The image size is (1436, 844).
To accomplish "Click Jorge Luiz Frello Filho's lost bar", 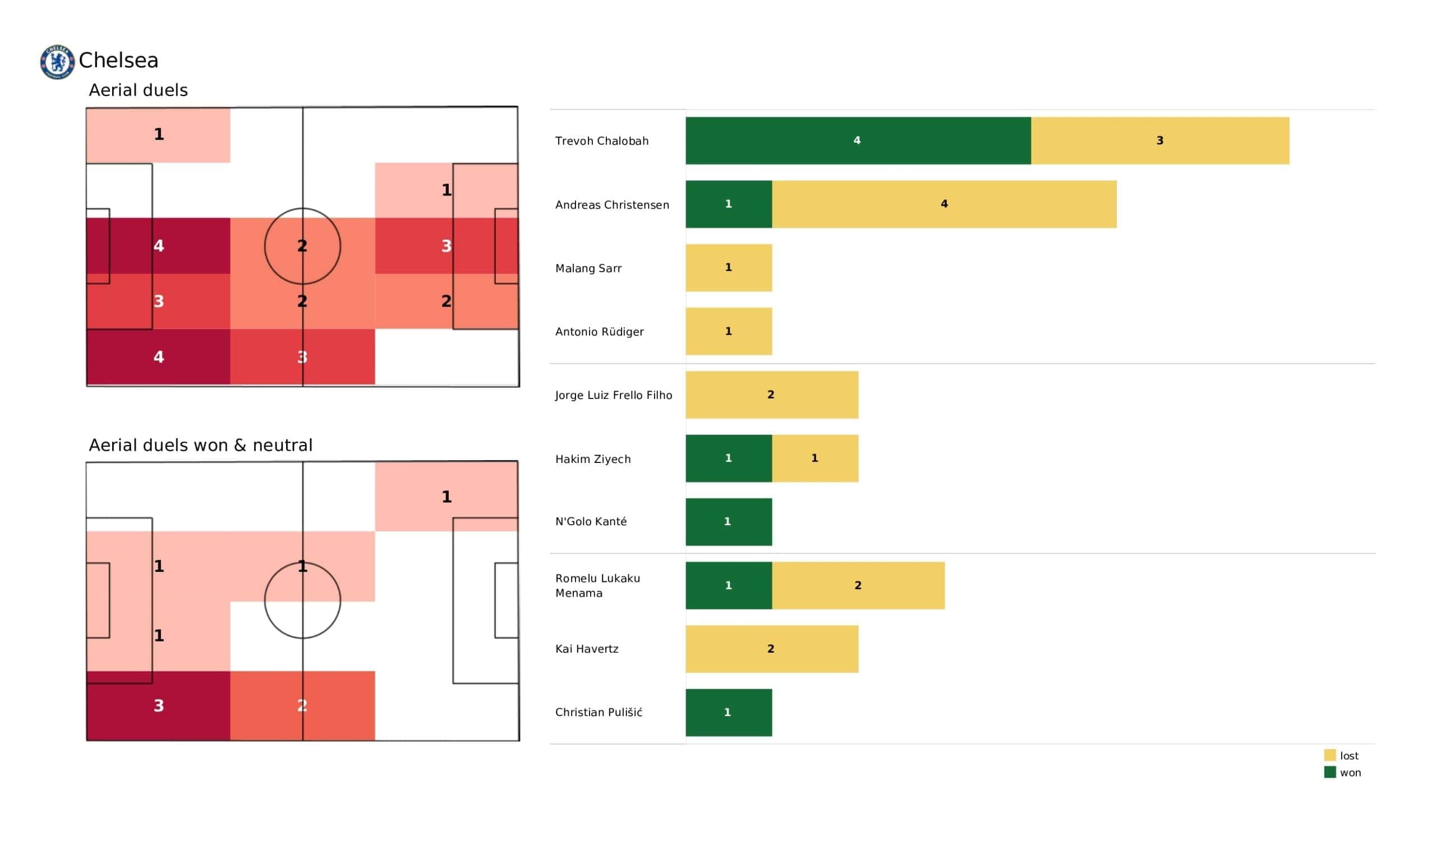I will 771,395.
